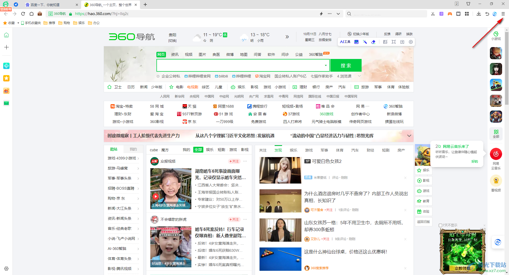Click 换肤 link at top right
The width and height of the screenshot is (509, 275).
pos(409,34)
